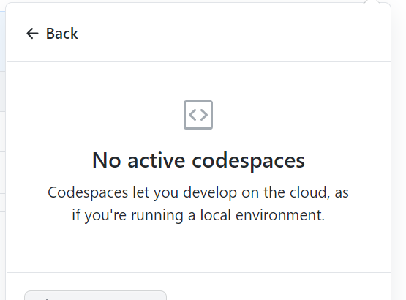The image size is (406, 300).
Task: Click the 'running a local environment' text line
Action: click(x=198, y=215)
